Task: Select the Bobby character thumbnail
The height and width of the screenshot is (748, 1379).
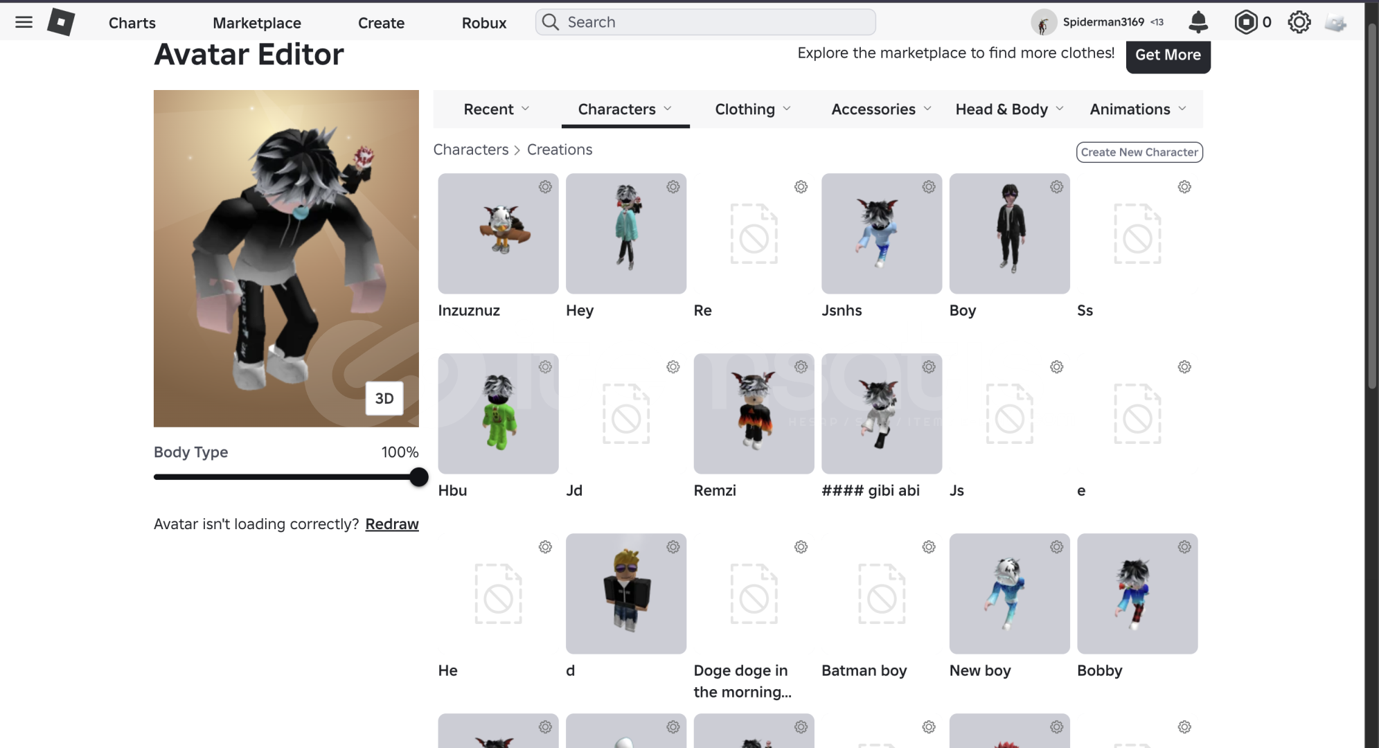Action: tap(1137, 594)
